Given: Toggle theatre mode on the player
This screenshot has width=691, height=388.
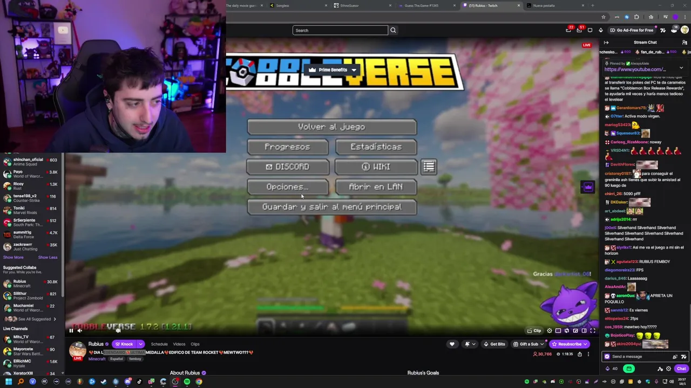Looking at the screenshot, I should (584, 330).
